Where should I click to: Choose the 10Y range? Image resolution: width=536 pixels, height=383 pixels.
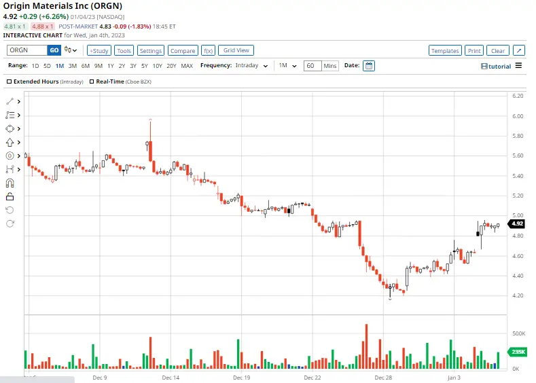click(x=157, y=66)
